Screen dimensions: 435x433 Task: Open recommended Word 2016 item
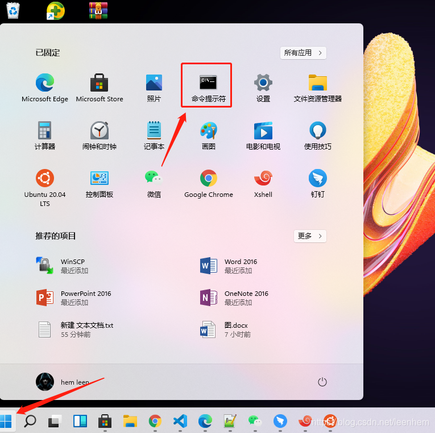229,266
